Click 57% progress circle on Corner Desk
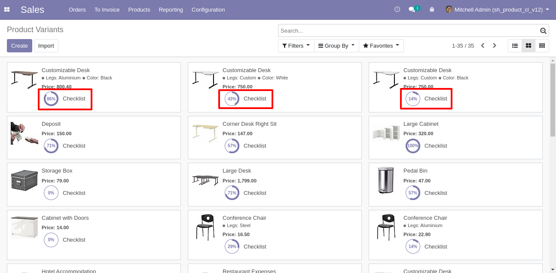Viewport: 556px width, 273px height. click(x=232, y=146)
